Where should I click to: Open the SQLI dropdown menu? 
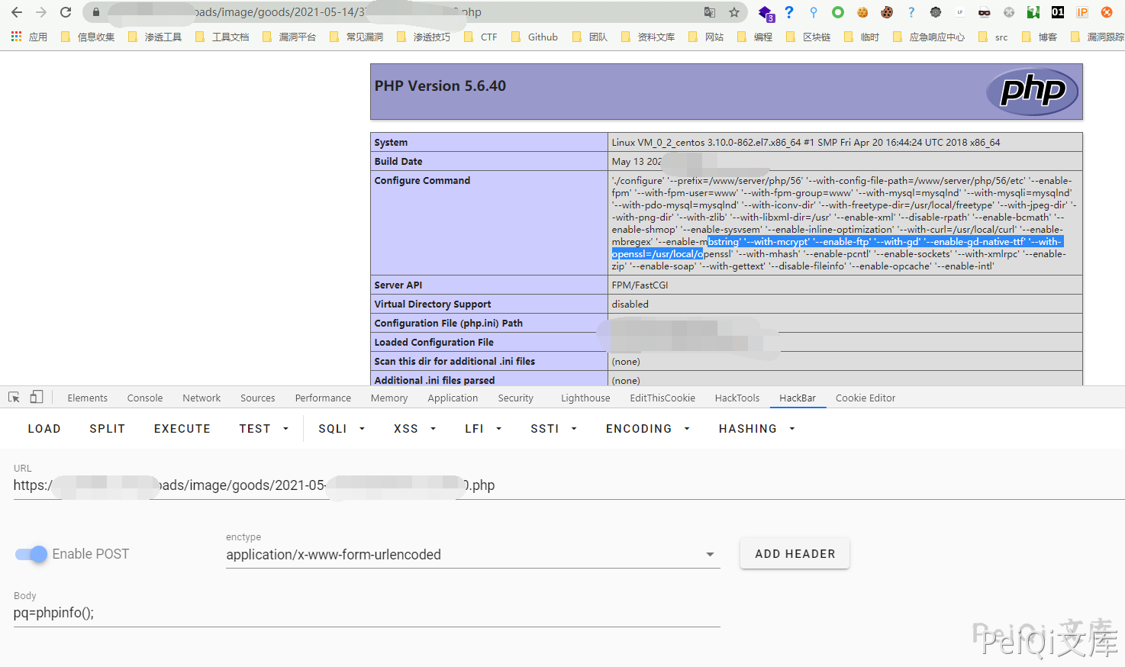click(x=341, y=429)
